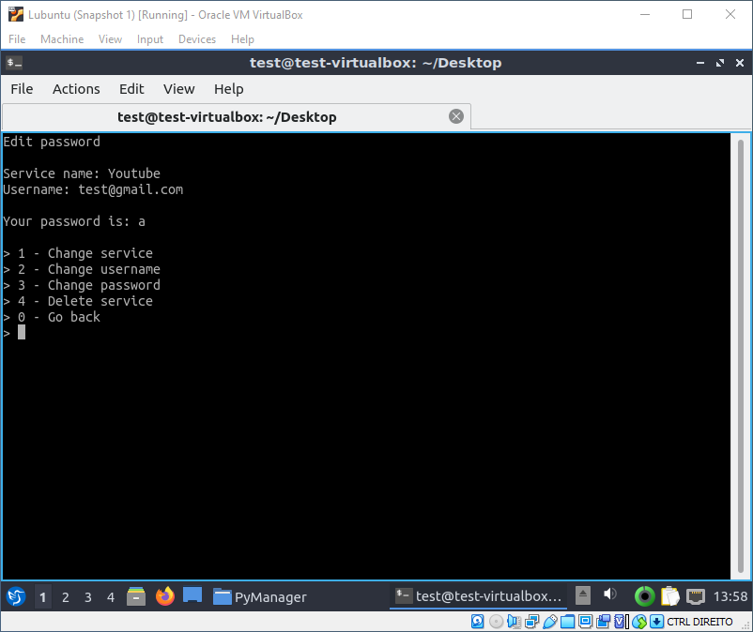Viewport: 753px width, 632px height.
Task: Click the 'Service name: Youtube' line
Action: click(82, 173)
